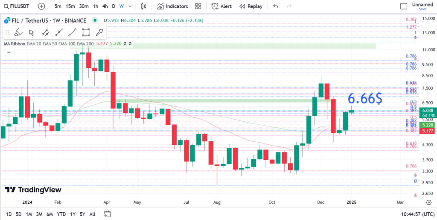Select the eraser tool in drawing toolbar
Viewport: 437px width, 220px height.
click(18, 32)
